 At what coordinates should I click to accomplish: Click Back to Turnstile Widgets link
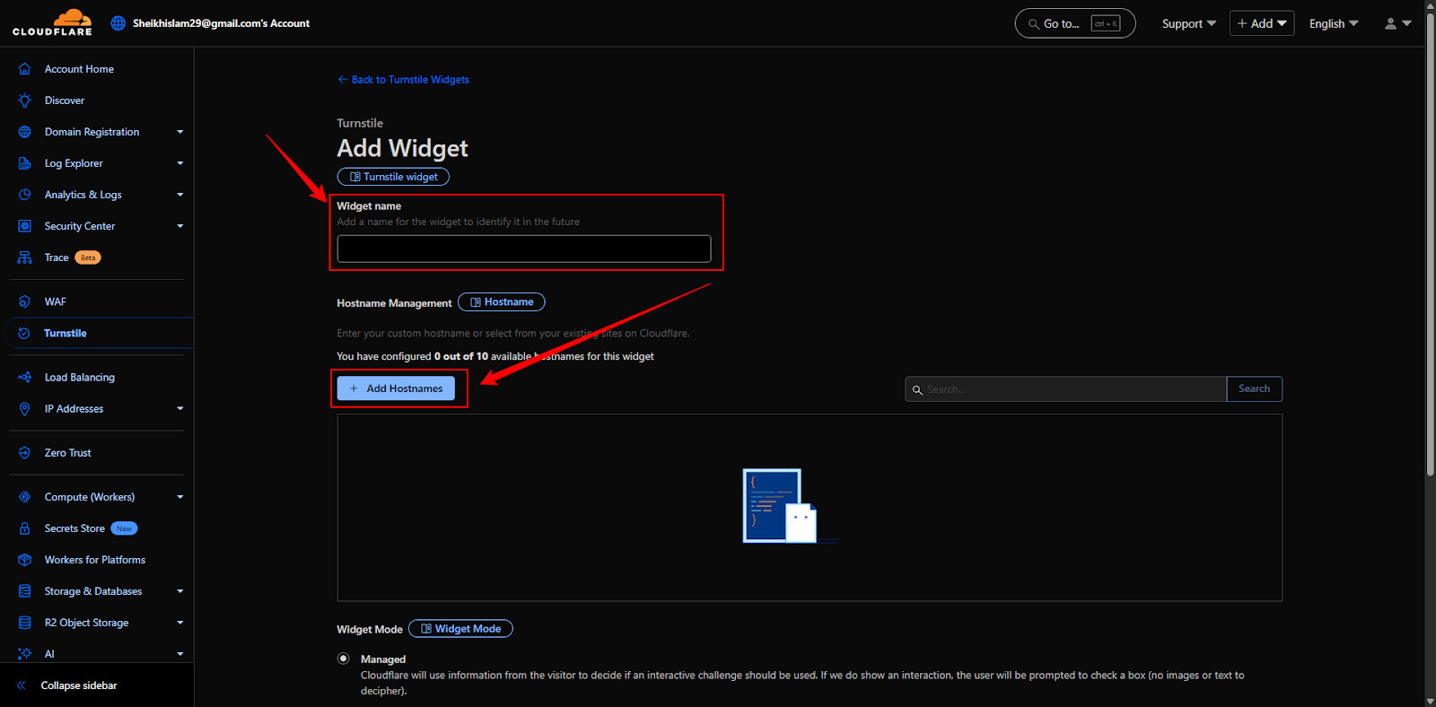403,80
